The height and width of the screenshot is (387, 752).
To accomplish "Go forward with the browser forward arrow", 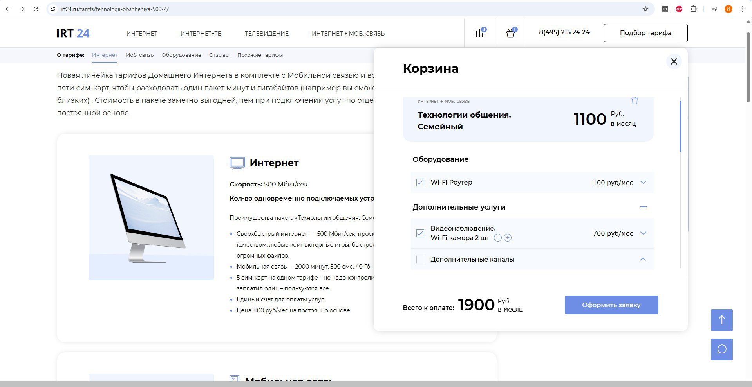I will [x=22, y=9].
